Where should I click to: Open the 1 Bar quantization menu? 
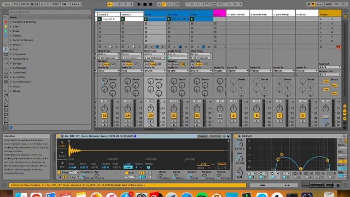point(76,4)
